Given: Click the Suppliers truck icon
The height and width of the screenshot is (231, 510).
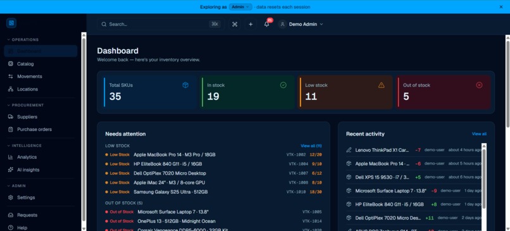Looking at the screenshot, I should (11, 117).
